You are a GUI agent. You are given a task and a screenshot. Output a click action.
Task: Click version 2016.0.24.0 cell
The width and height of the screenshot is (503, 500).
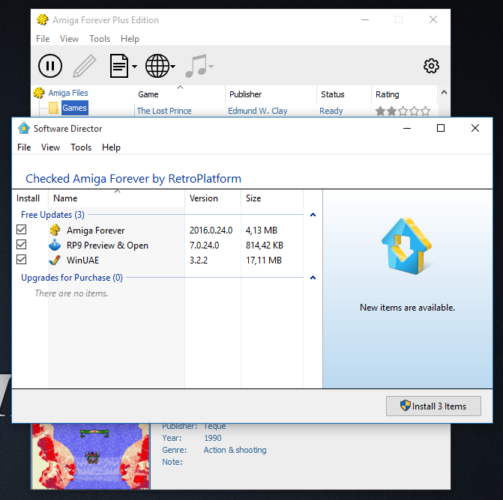(x=211, y=231)
